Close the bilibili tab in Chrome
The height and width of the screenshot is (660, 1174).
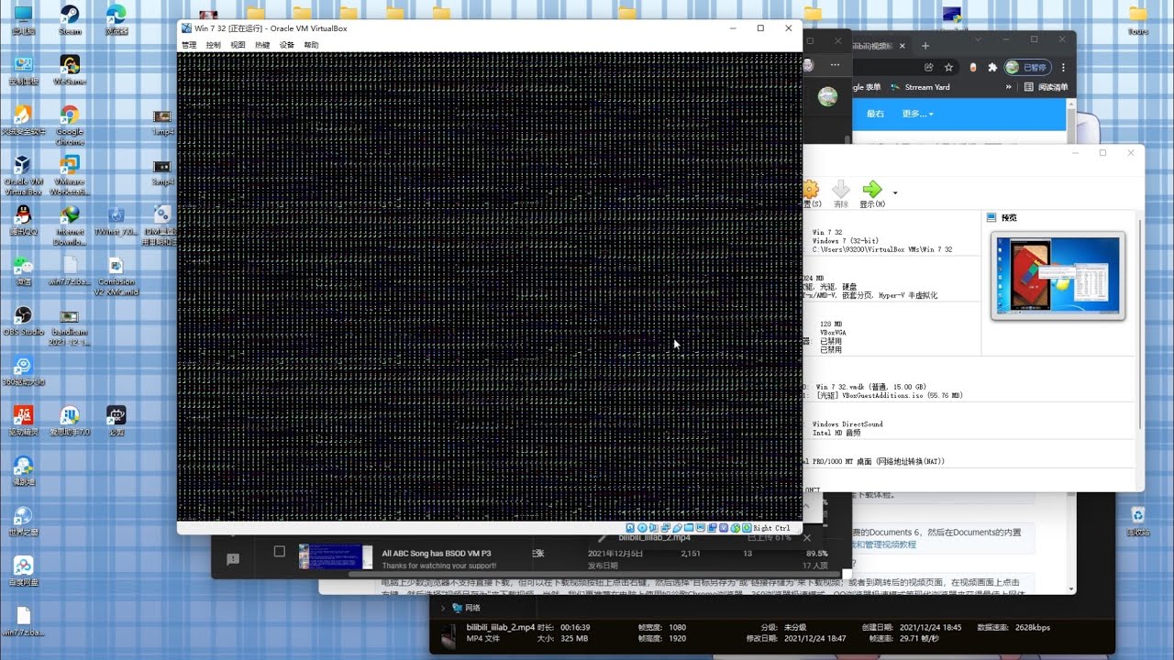tap(903, 46)
